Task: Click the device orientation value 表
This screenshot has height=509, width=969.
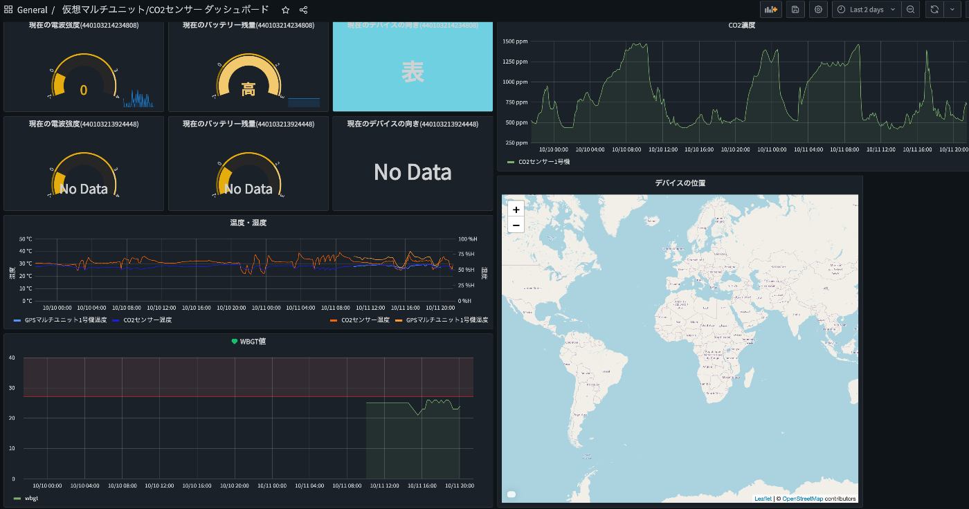Action: pyautogui.click(x=413, y=72)
